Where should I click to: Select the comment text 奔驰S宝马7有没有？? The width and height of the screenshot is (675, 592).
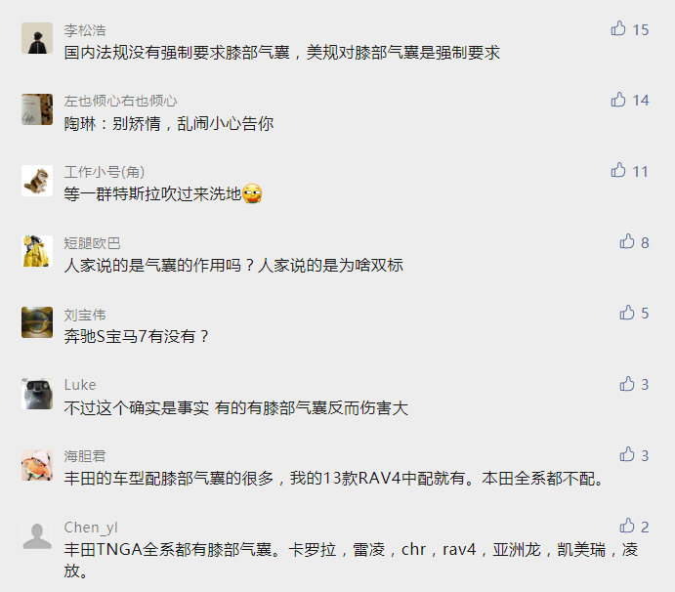(137, 336)
